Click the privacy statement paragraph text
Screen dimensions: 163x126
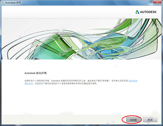tap(81, 82)
